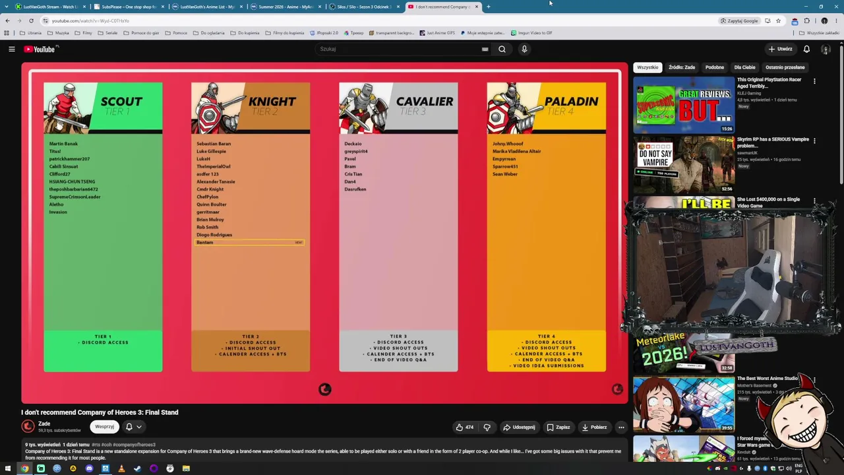Open the Seriale bookmarks folder
This screenshot has width=844, height=475.
[107, 33]
